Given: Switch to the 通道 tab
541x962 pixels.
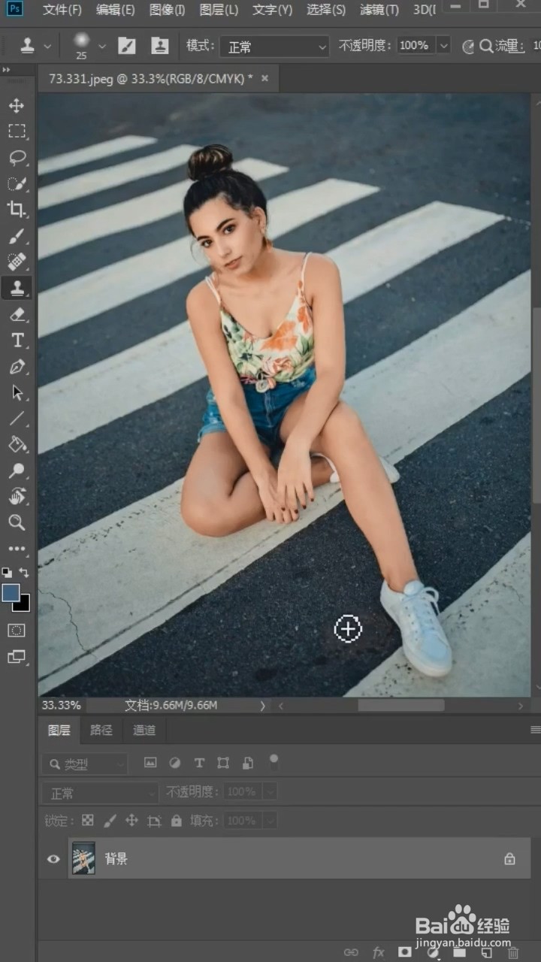Looking at the screenshot, I should [144, 730].
